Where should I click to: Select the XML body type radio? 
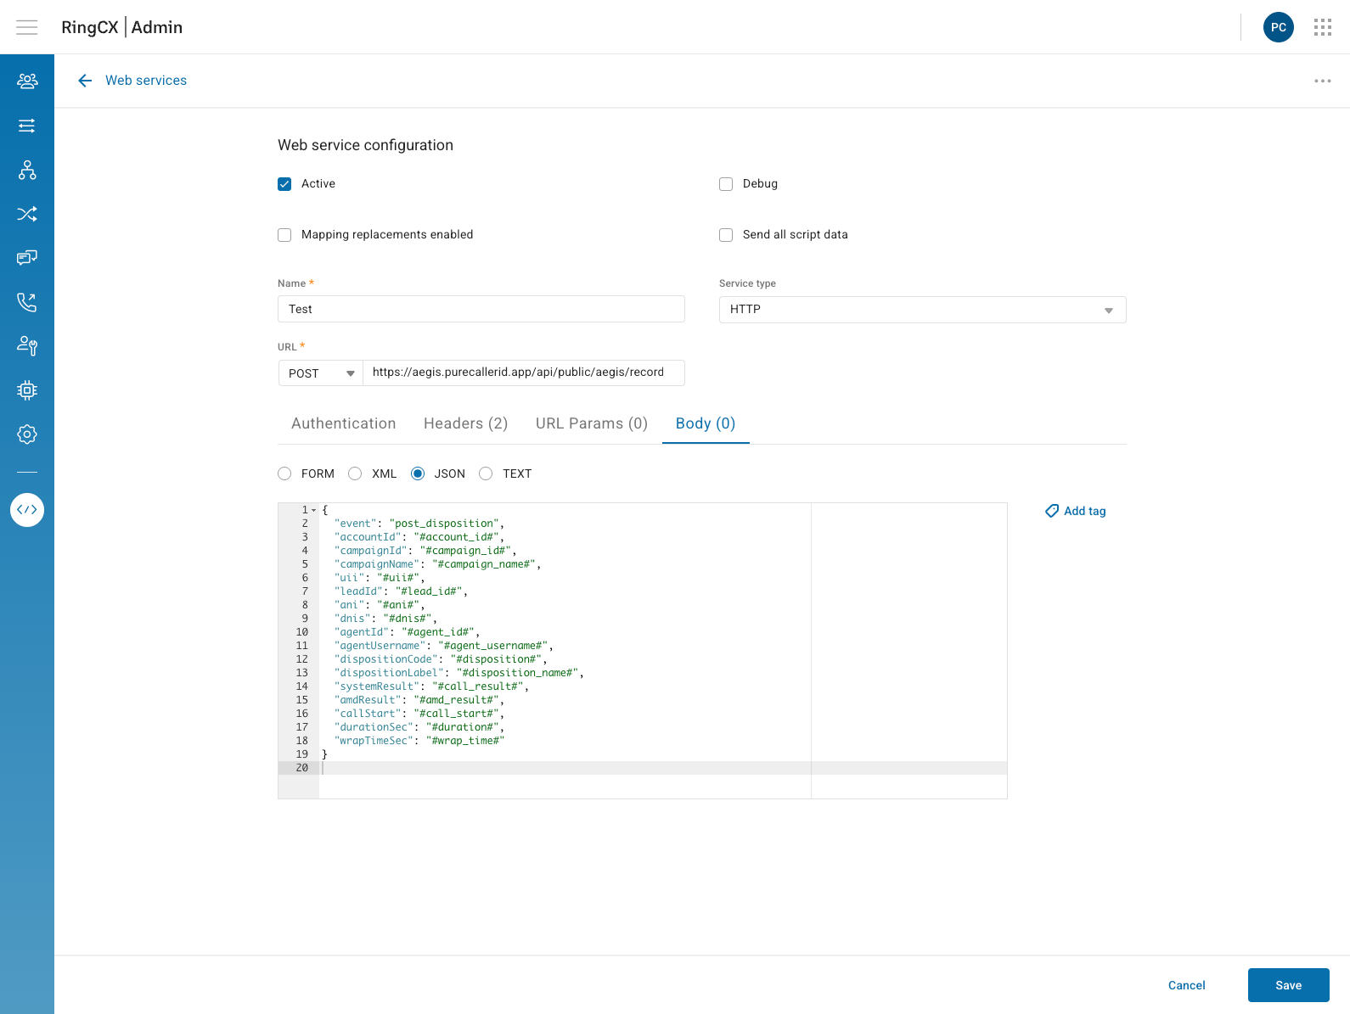[x=355, y=473]
